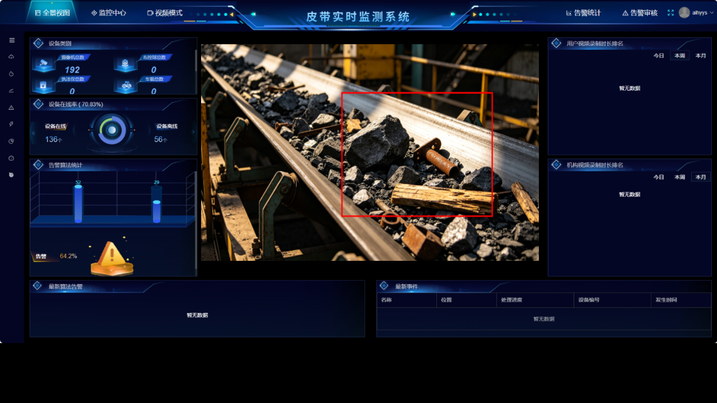Click the bar labeled 52 in 告警算法统计

78,204
